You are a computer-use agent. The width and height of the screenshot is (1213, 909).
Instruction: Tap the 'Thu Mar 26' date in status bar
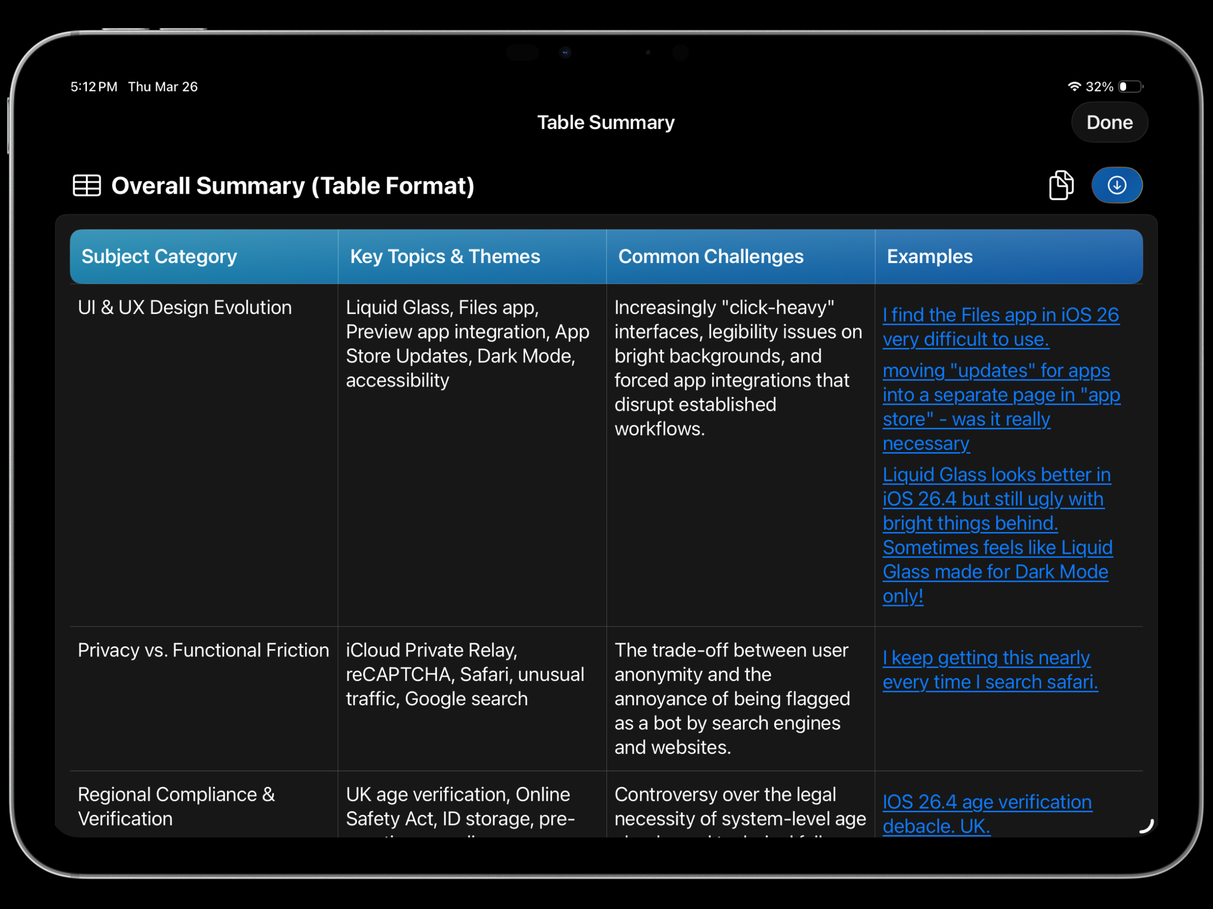[x=163, y=87]
